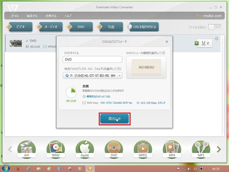This screenshot has height=172, width=229.
Task: Pick the MP4 output format icon
Action: click(x=172, y=149)
